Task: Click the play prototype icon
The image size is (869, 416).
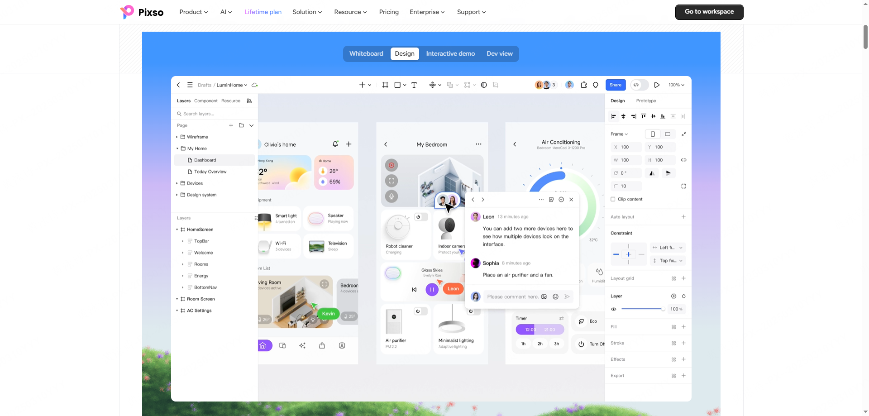Action: [x=657, y=85]
